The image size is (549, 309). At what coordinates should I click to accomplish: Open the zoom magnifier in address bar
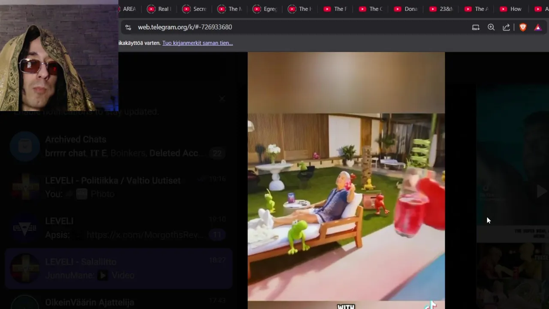pos(491,27)
